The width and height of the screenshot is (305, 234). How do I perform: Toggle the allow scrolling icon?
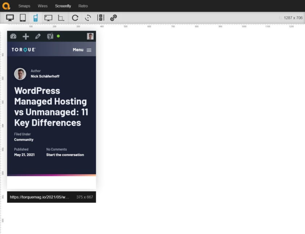pyautogui.click(x=101, y=17)
